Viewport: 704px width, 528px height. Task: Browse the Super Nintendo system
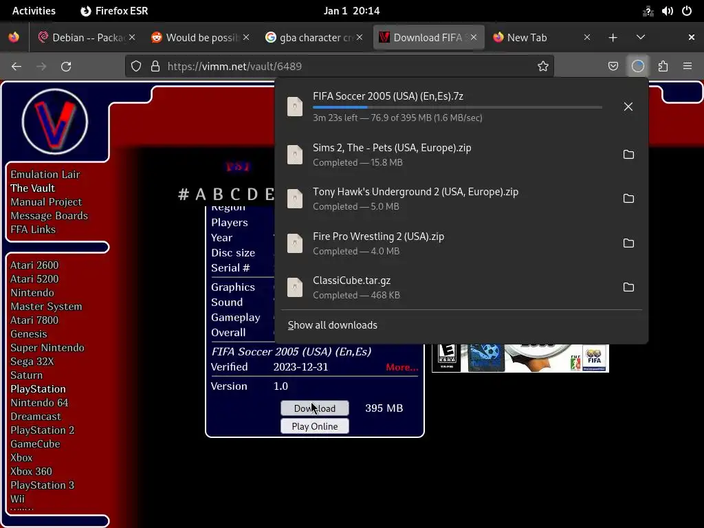(x=47, y=348)
